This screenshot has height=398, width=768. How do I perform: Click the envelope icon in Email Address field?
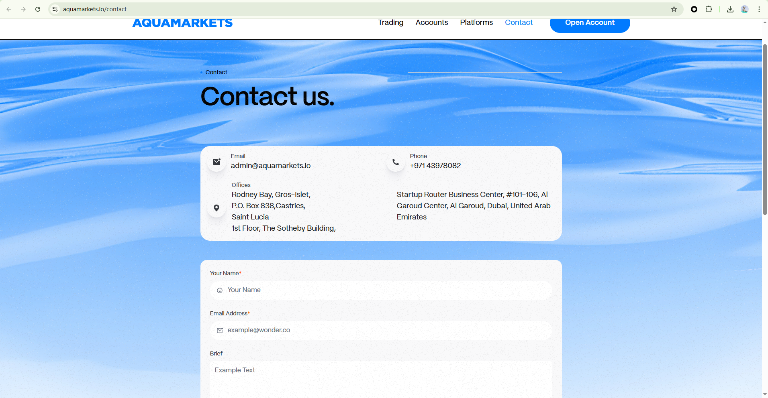pyautogui.click(x=220, y=331)
